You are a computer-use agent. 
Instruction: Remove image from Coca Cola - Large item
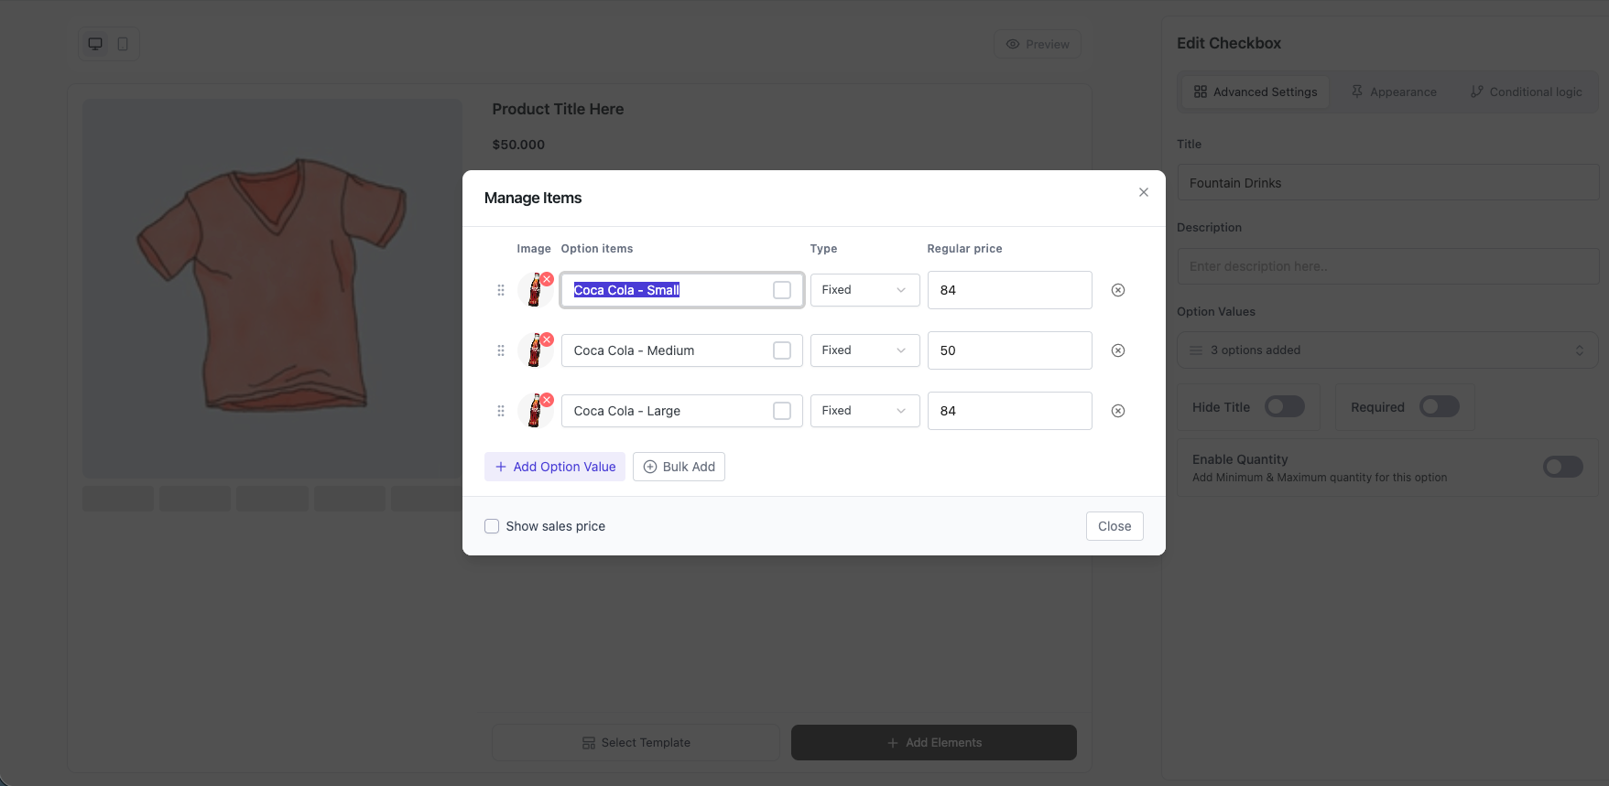coord(547,400)
